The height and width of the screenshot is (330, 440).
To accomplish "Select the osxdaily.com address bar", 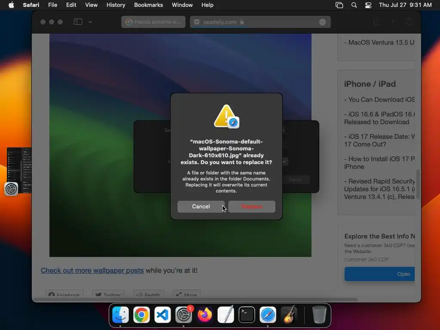I will 260,22.
